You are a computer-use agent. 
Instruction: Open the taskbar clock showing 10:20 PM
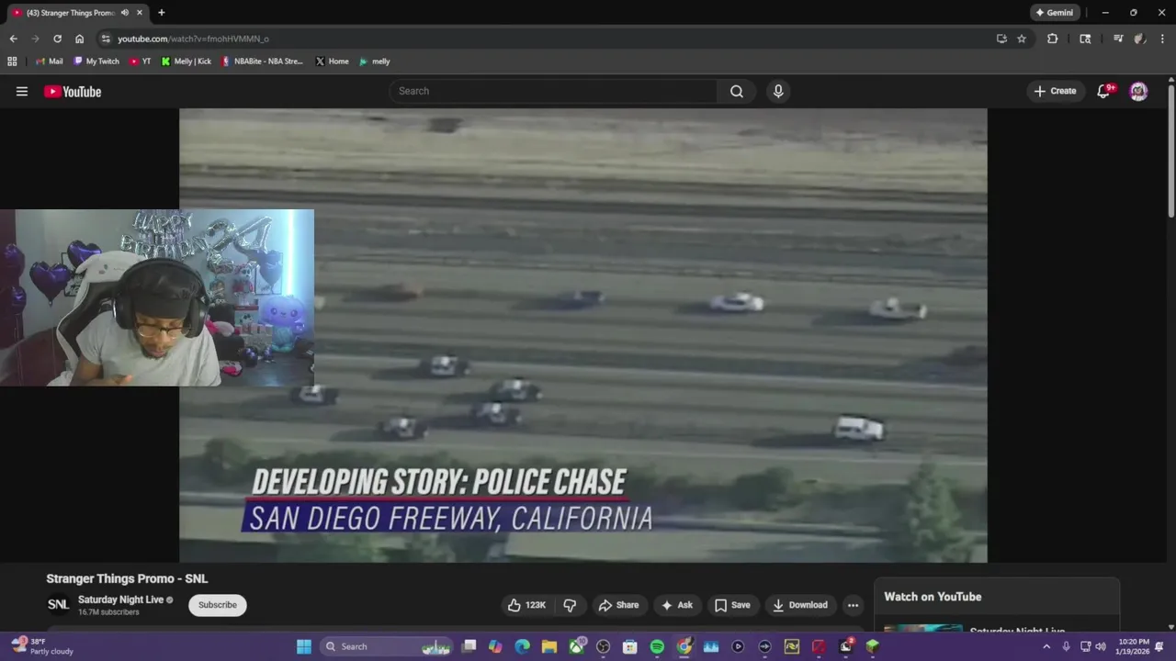click(x=1134, y=646)
